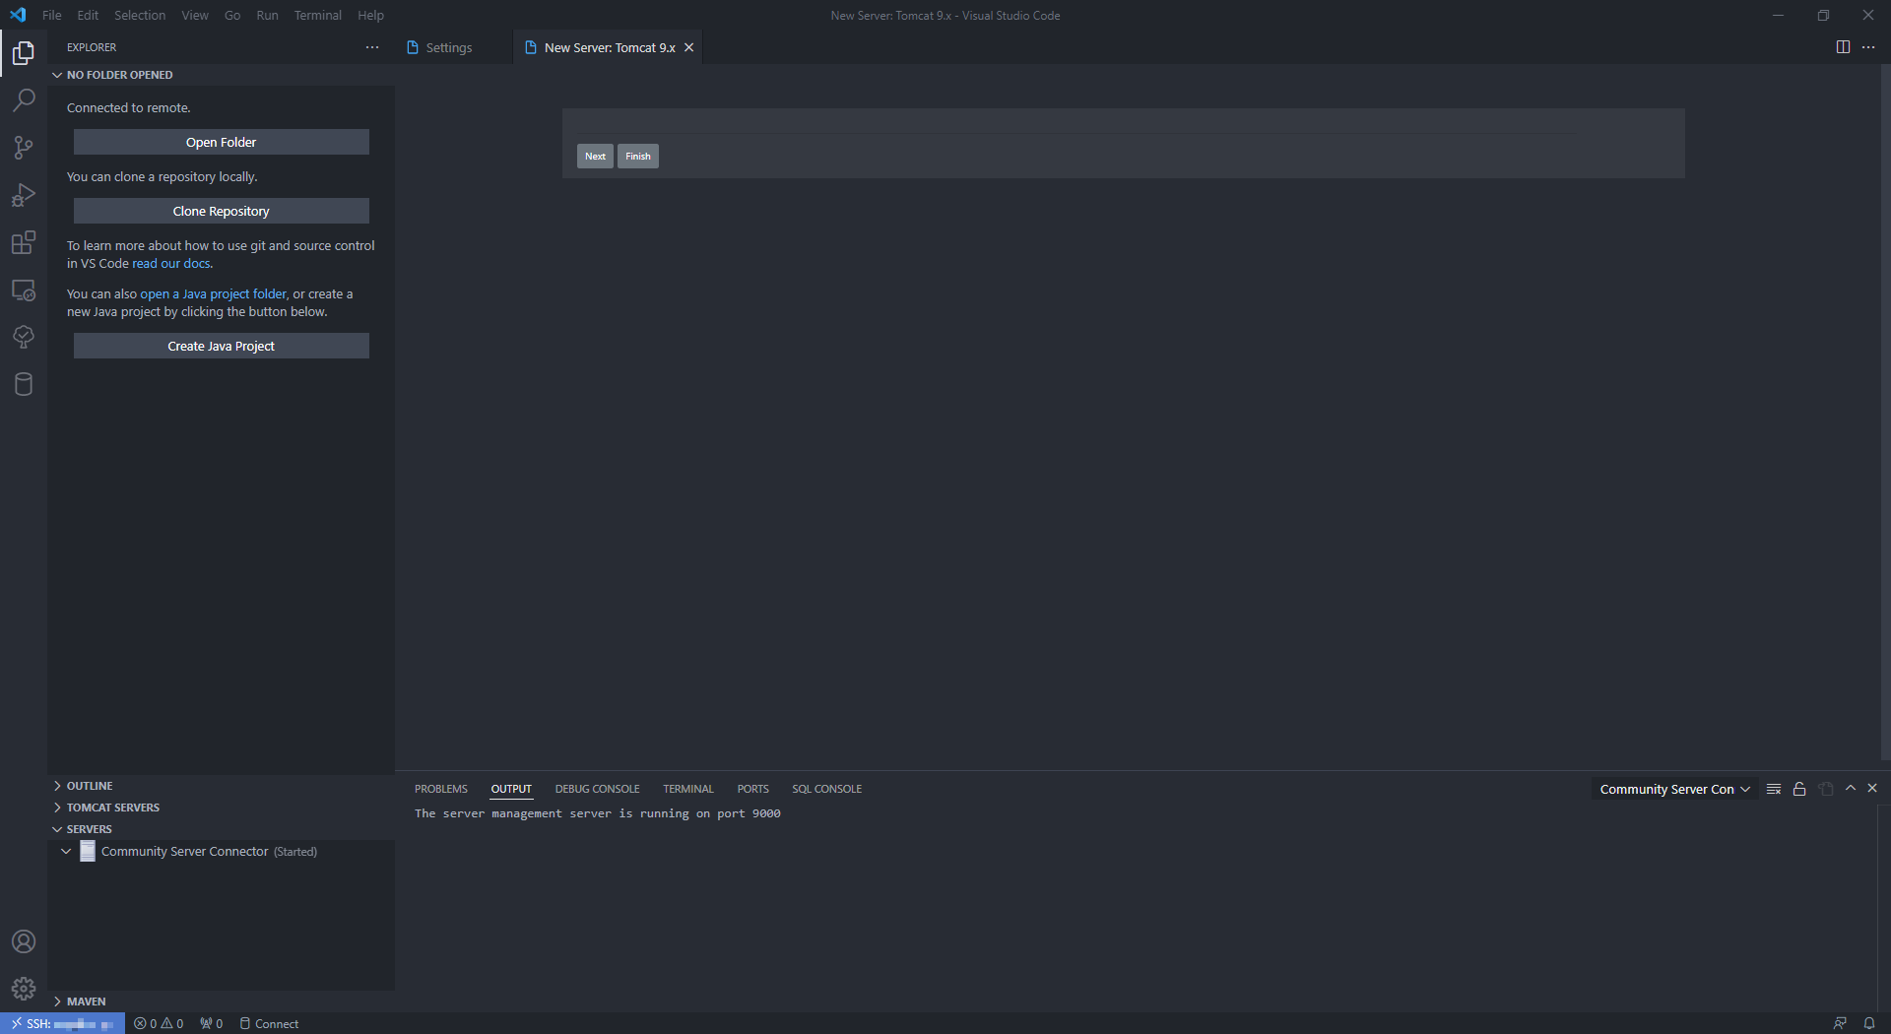Select Community Server Connector tree item

click(x=222, y=851)
